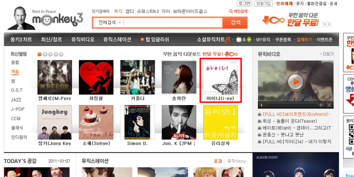The height and width of the screenshot is (177, 354).
Task: Click the Android robot icon in navigation bar
Action: [x=249, y=40]
